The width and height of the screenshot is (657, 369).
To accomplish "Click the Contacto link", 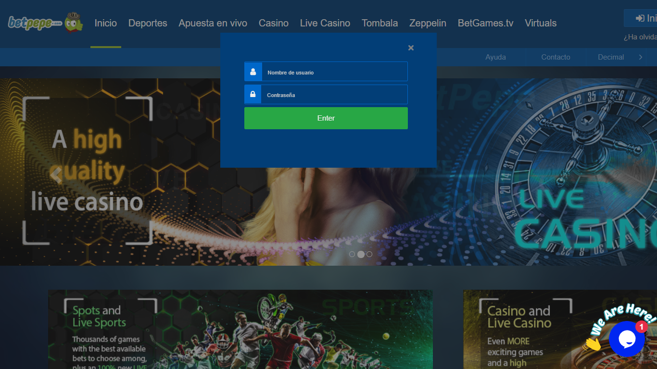I will click(x=556, y=57).
